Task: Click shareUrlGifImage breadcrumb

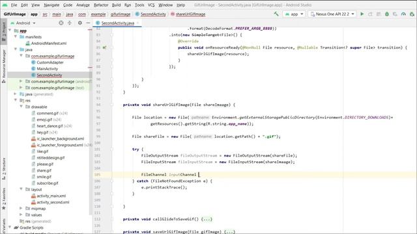Action: click(x=188, y=14)
